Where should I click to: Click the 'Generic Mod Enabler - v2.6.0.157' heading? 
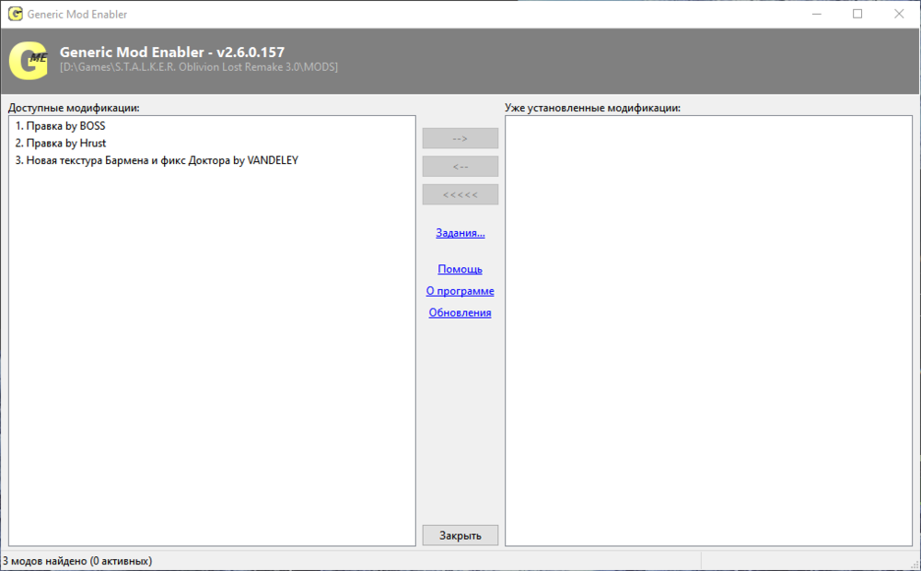172,52
